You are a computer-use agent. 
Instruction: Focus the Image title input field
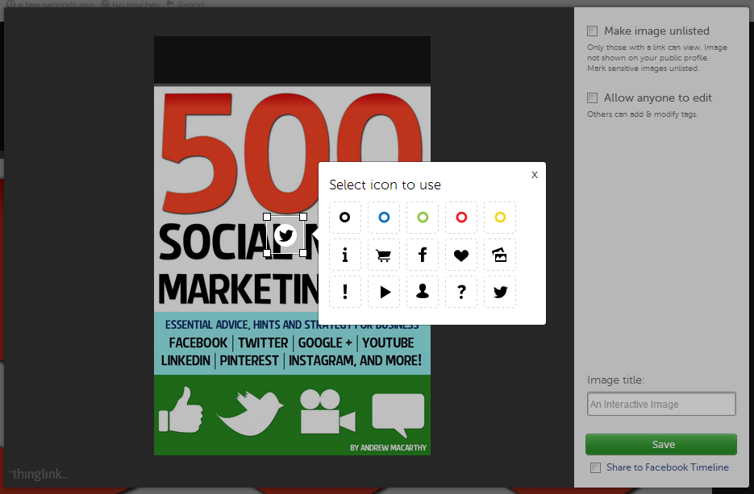click(661, 404)
